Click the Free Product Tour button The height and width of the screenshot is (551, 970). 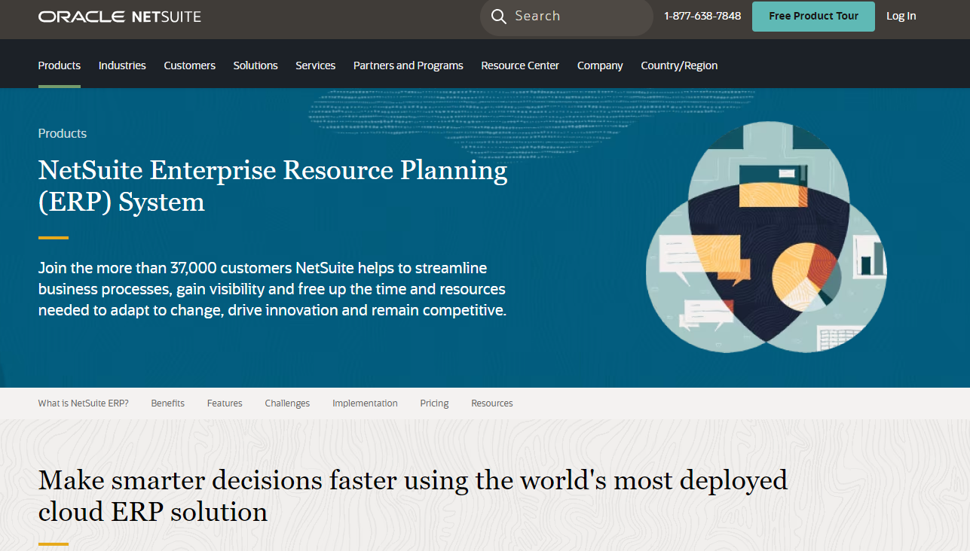tap(813, 17)
